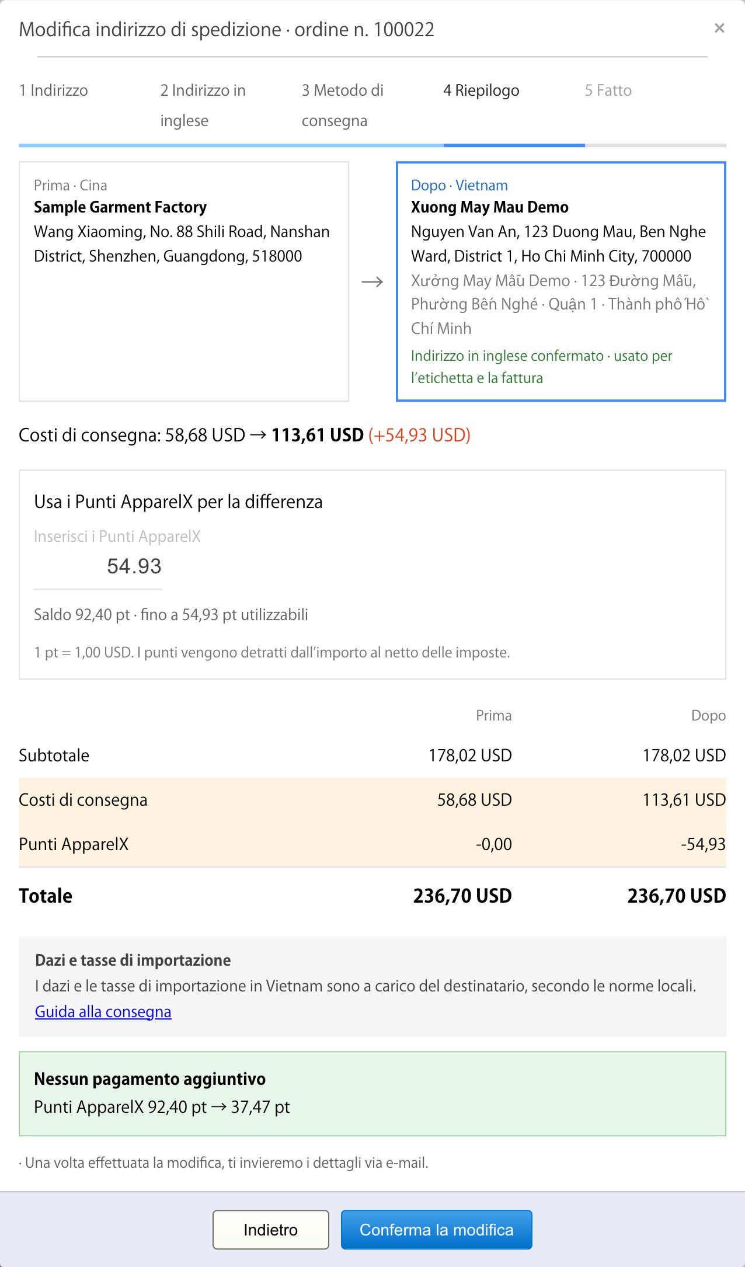The width and height of the screenshot is (745, 1267).
Task: Click the Dazi e tasse di importazione notice
Action: tap(372, 987)
